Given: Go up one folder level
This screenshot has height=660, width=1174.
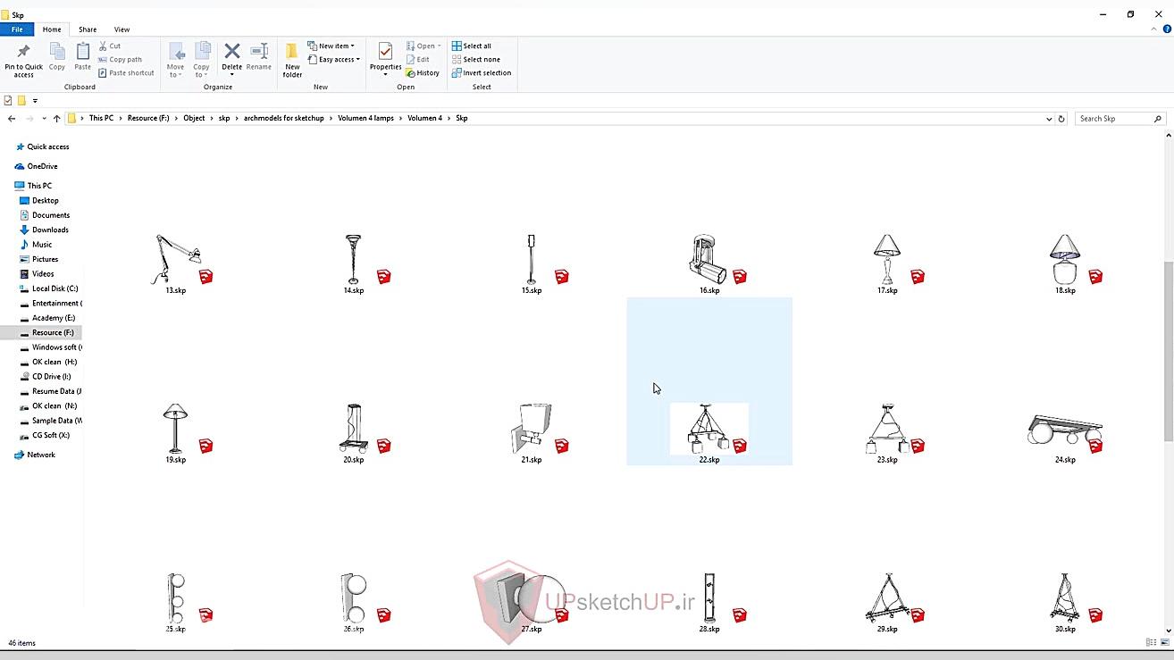Looking at the screenshot, I should (x=56, y=118).
